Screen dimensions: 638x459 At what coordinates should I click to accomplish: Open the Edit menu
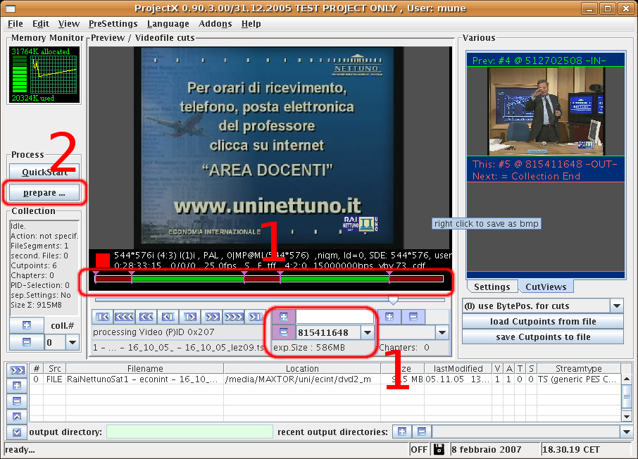(x=41, y=24)
